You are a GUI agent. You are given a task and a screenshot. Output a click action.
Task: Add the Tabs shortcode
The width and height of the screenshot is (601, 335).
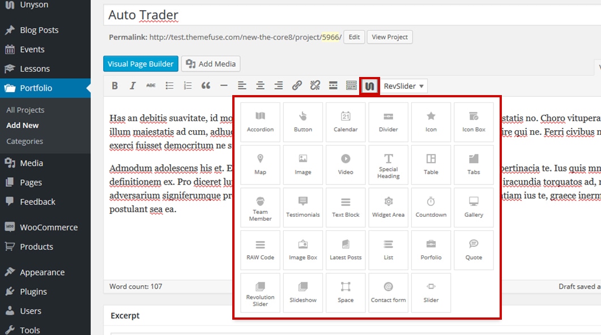(474, 165)
